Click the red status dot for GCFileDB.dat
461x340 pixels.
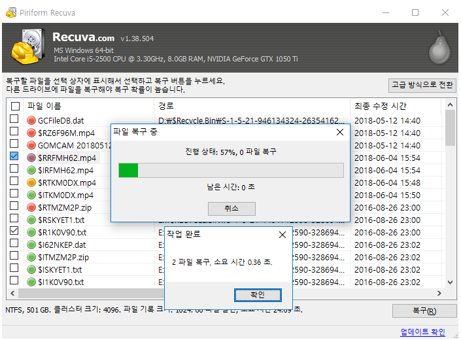pos(31,120)
